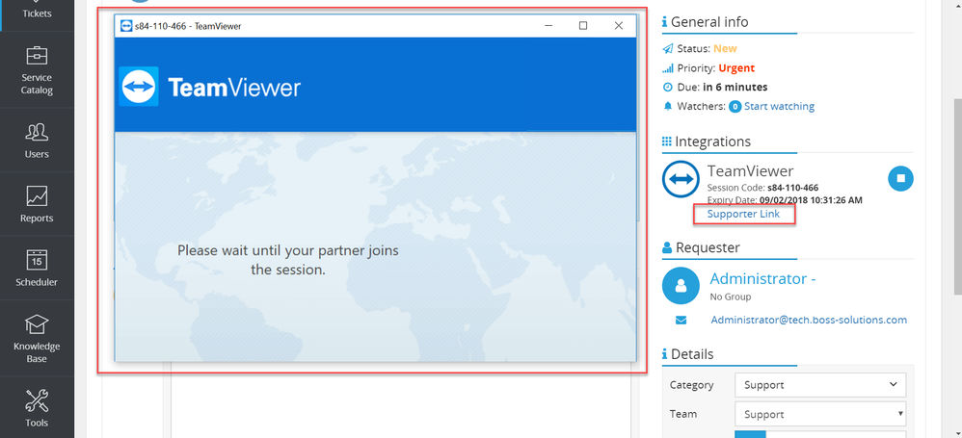Image resolution: width=962 pixels, height=438 pixels.
Task: Expand the Team dropdown showing Support
Action: pos(820,414)
